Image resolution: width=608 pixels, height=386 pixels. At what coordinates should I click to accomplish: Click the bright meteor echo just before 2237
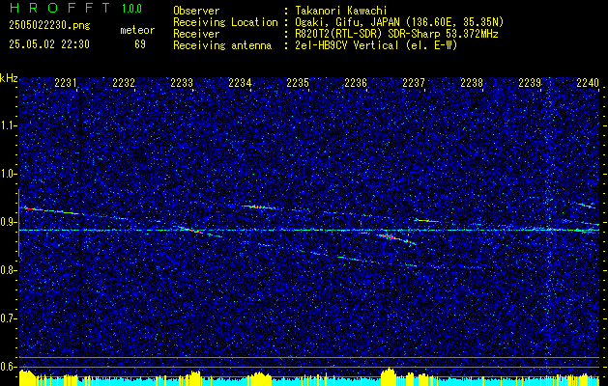(396, 239)
